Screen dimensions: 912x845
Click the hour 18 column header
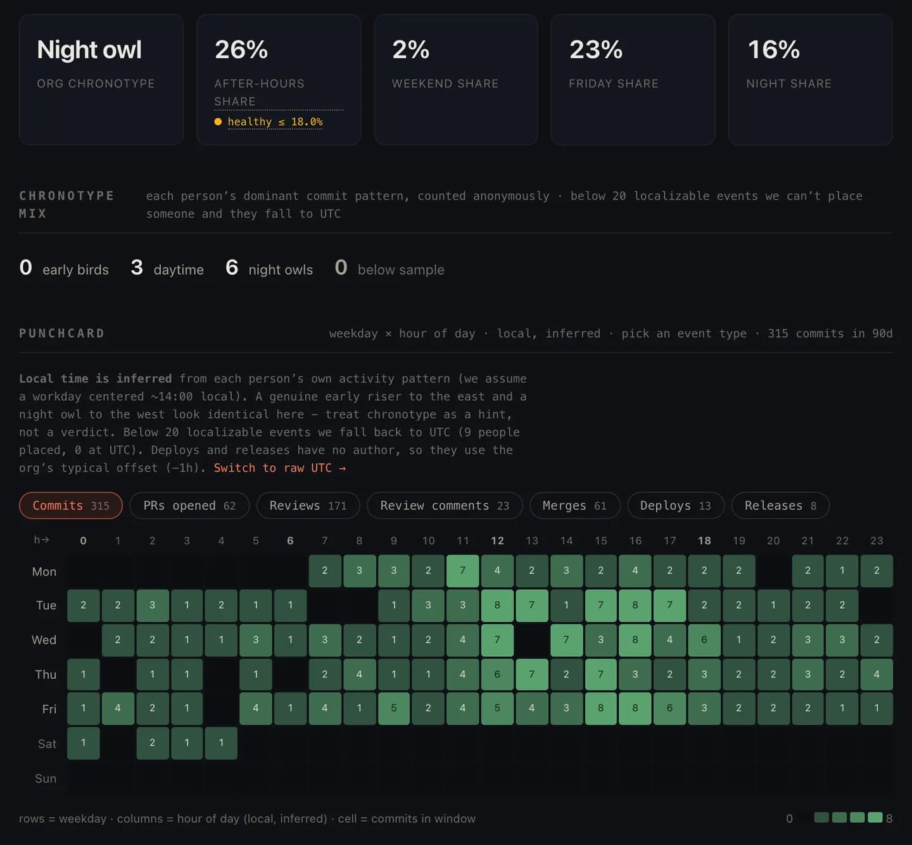704,541
